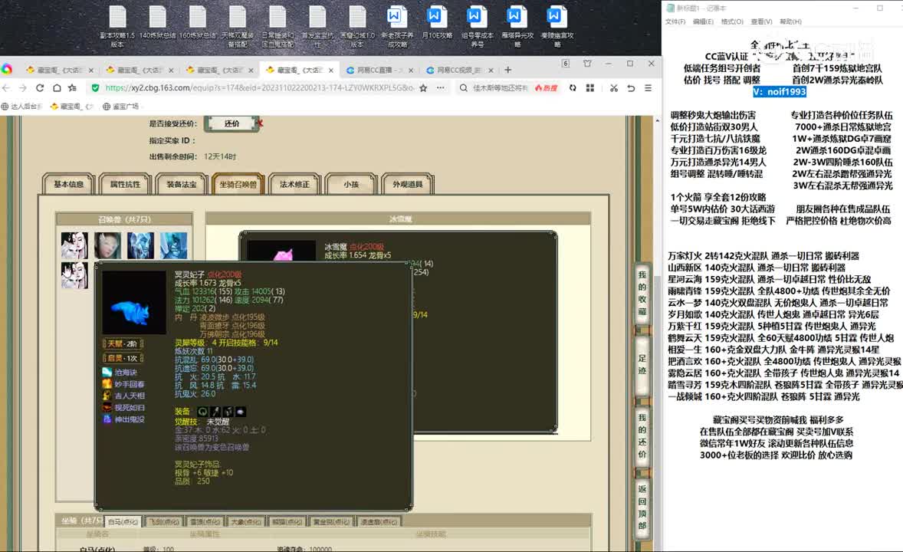
Task: Focus the xy2.cbg.163.com address bar
Action: point(259,88)
